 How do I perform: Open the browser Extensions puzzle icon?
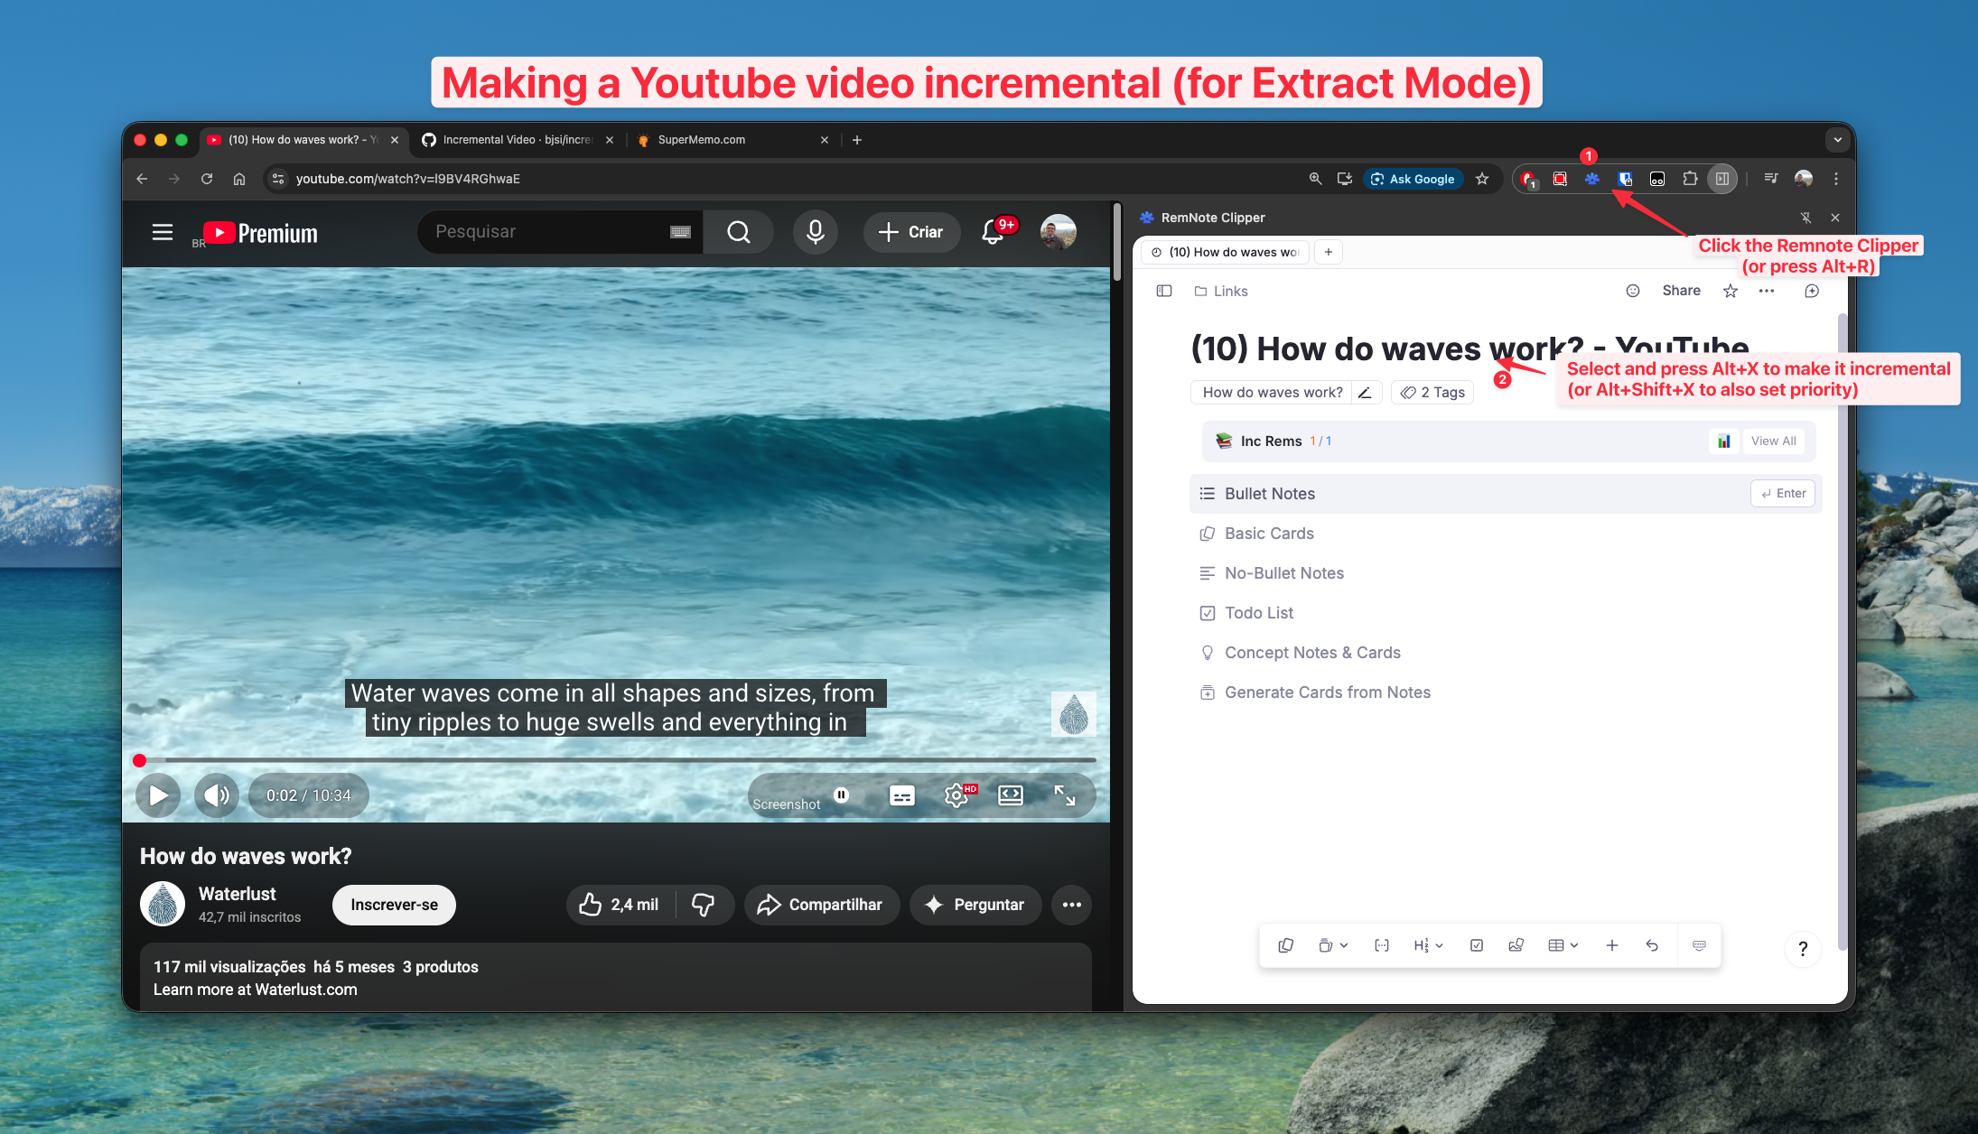tap(1690, 179)
